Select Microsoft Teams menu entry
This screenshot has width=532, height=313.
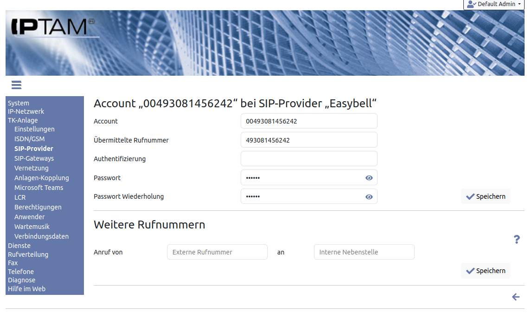click(38, 188)
